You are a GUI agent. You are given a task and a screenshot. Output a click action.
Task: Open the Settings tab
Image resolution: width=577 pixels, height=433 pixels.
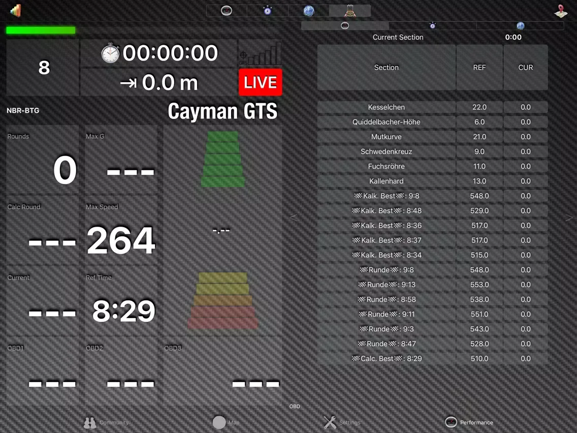coord(342,422)
